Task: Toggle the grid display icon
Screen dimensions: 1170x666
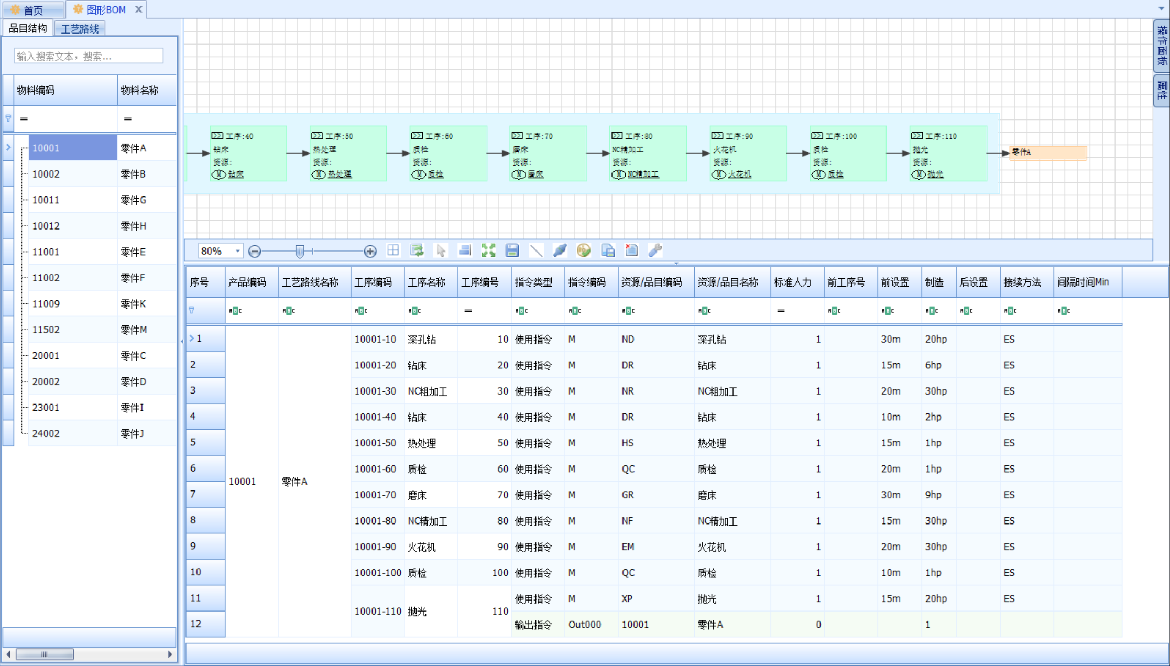Action: point(393,250)
